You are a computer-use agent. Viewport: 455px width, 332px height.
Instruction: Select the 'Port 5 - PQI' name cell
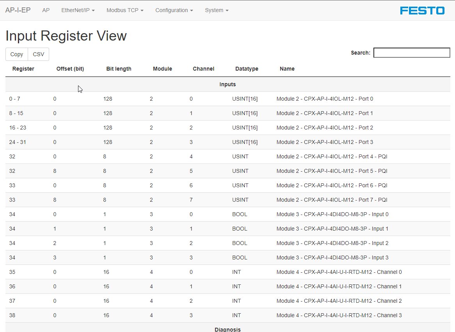(x=332, y=171)
